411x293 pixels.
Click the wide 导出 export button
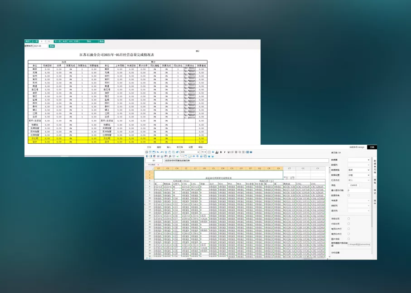(x=89, y=41)
